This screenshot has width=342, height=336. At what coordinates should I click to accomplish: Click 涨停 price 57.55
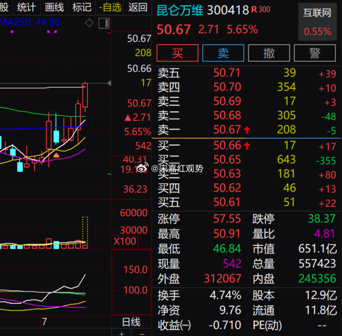click(227, 219)
